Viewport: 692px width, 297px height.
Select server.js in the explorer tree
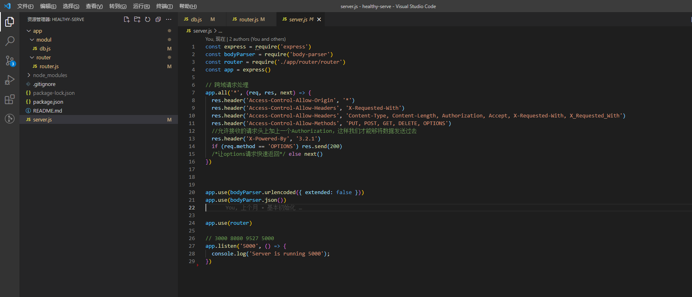click(99, 119)
